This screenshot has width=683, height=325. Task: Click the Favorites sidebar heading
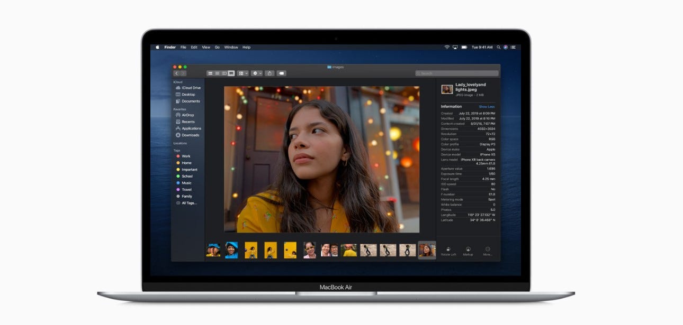[x=180, y=109]
